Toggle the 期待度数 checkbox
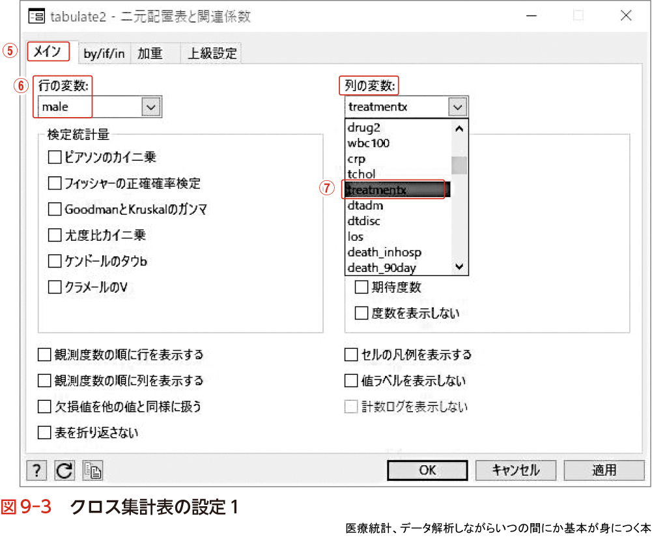The height and width of the screenshot is (542, 652). click(361, 287)
